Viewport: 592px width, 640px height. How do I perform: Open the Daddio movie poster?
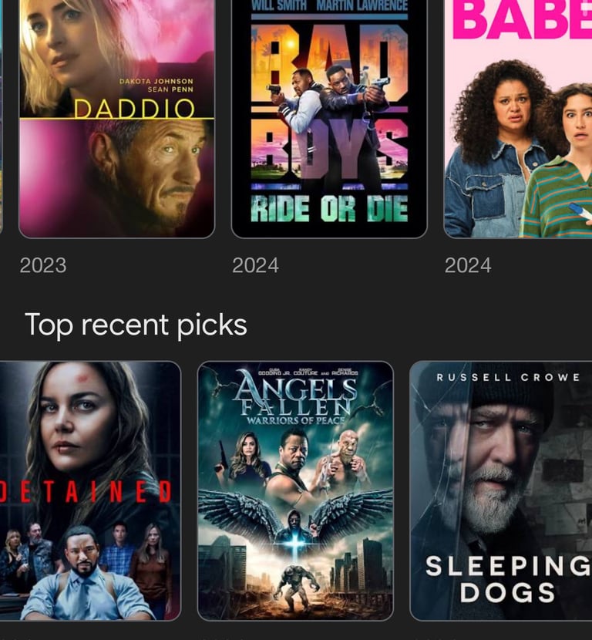tap(116, 119)
